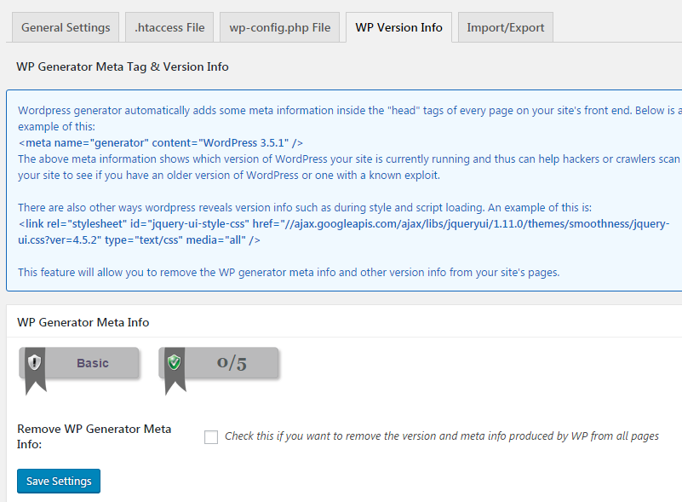The height and width of the screenshot is (502, 682).
Task: Open the Import/Export tab
Action: coord(505,27)
